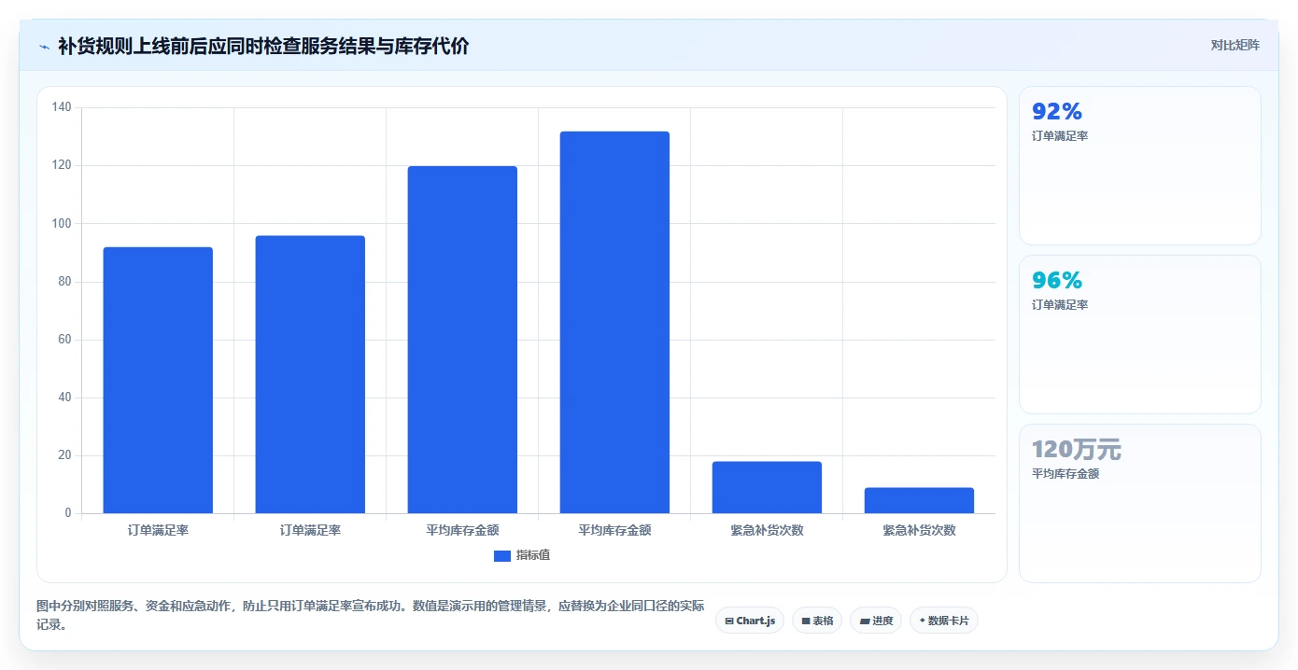Click the 80 y-axis label

(x=64, y=282)
